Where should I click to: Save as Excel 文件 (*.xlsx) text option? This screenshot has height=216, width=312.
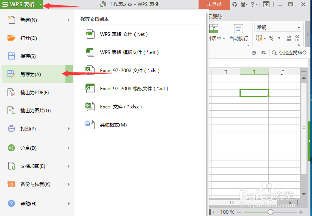click(121, 107)
